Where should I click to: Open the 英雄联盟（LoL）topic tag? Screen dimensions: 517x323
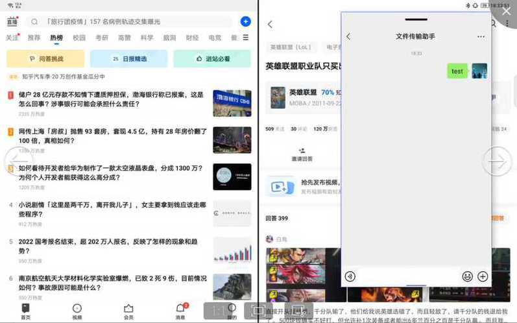point(291,47)
